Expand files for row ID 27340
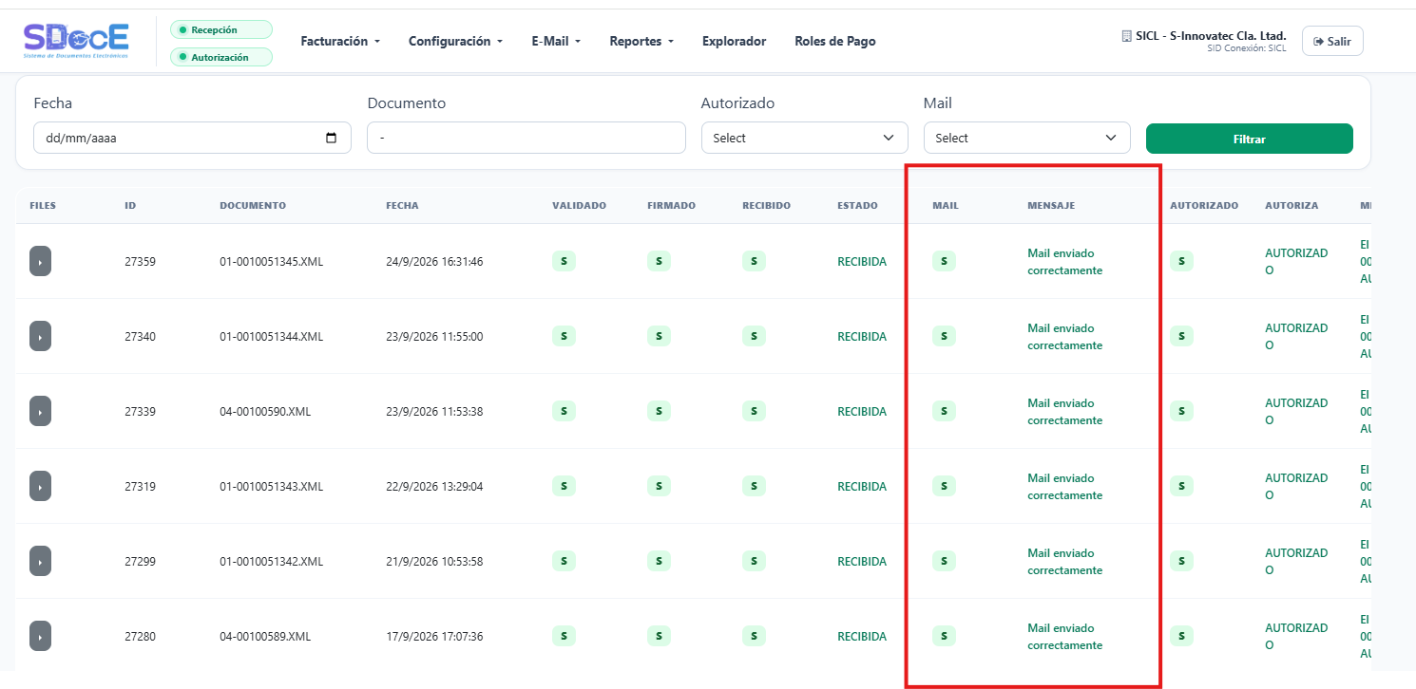The height and width of the screenshot is (689, 1416). [40, 336]
